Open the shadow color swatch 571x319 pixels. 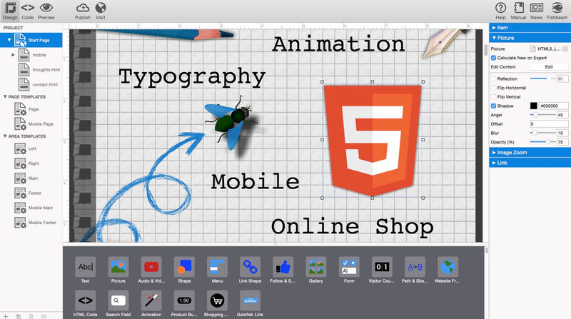pos(533,106)
